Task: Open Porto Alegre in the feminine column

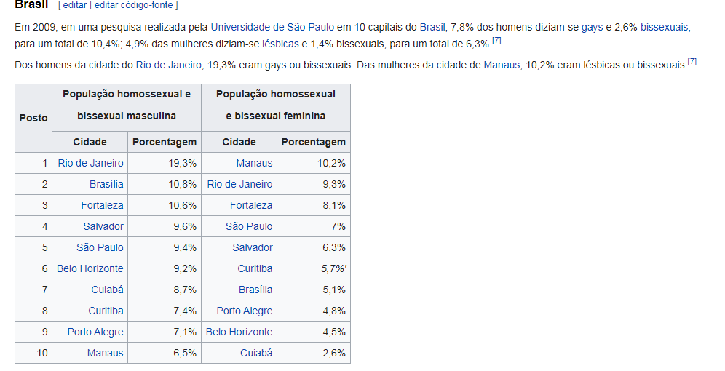Action: 245,311
